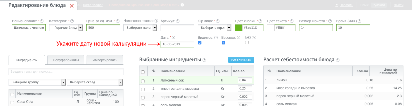This screenshot has width=412, height=106.
Task: Open Категория dropdown showing Горячие блюда
Action: (x=66, y=28)
